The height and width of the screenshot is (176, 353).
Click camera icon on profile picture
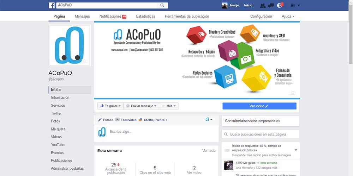pyautogui.click(x=84, y=61)
